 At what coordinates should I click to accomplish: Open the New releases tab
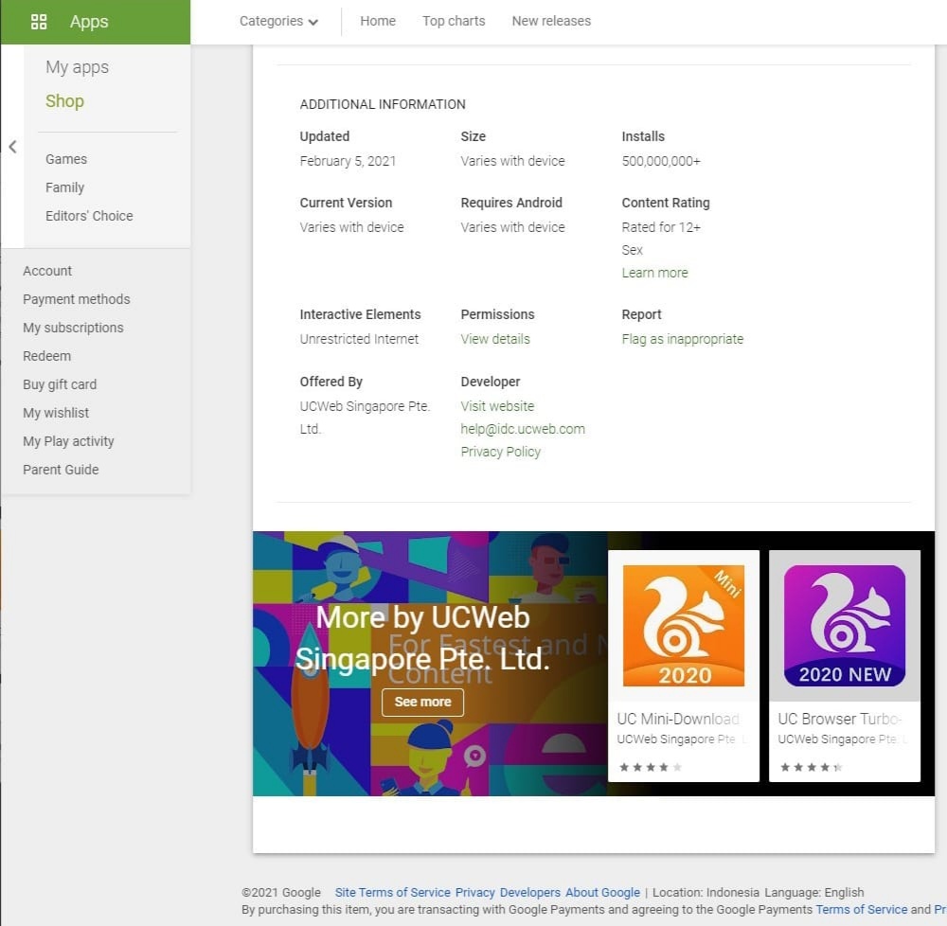point(551,21)
